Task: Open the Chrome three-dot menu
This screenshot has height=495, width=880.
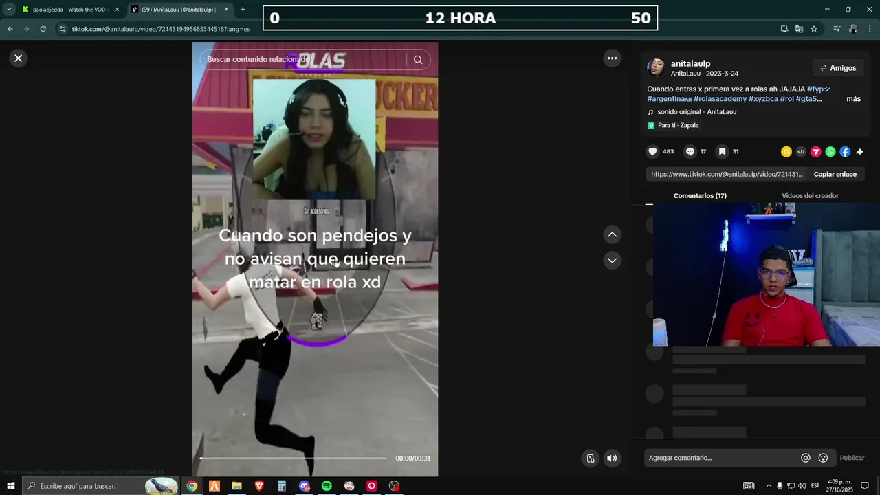Action: click(x=870, y=29)
